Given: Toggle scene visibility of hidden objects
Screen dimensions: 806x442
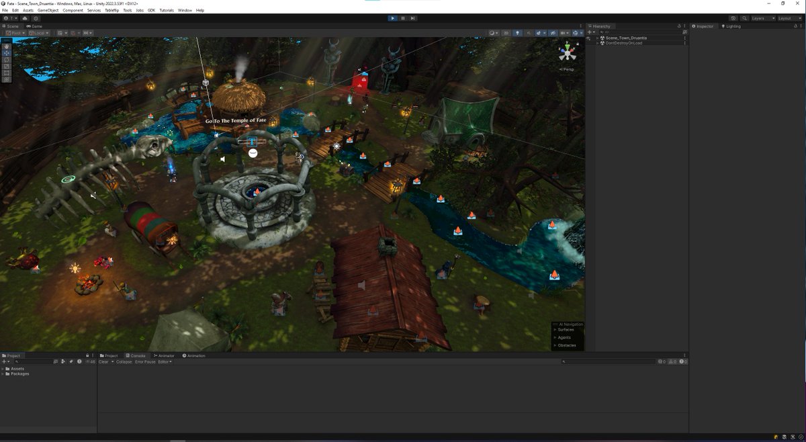Looking at the screenshot, I should point(553,32).
